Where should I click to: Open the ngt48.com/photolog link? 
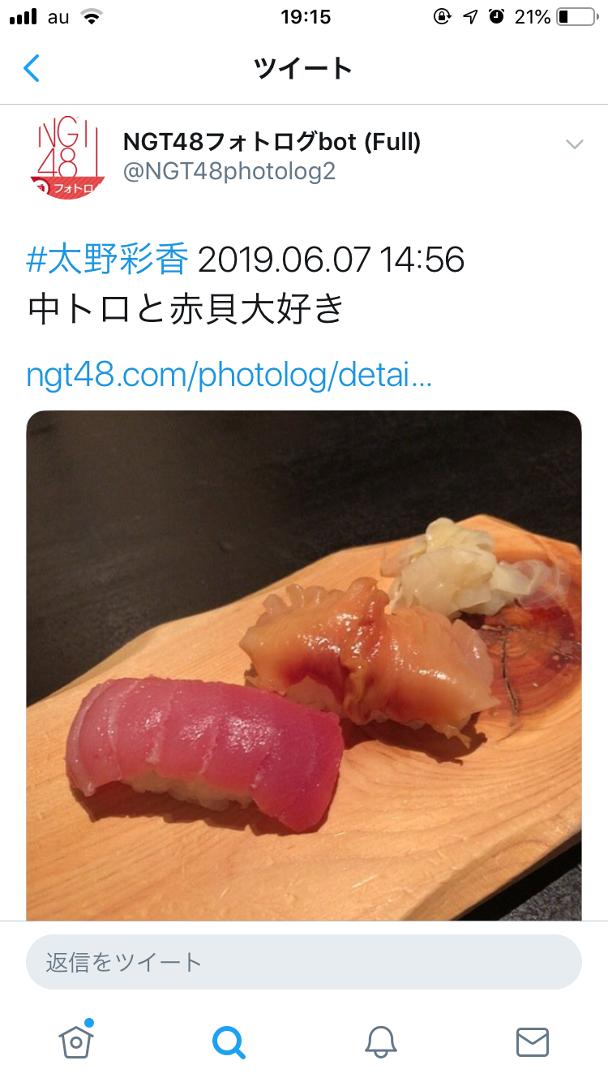click(x=229, y=376)
